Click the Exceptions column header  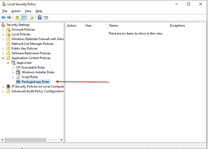(x=177, y=25)
